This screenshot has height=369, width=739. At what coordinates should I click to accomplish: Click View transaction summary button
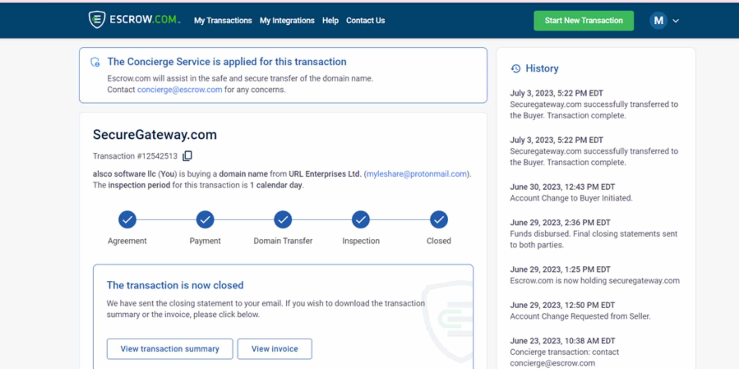point(170,349)
